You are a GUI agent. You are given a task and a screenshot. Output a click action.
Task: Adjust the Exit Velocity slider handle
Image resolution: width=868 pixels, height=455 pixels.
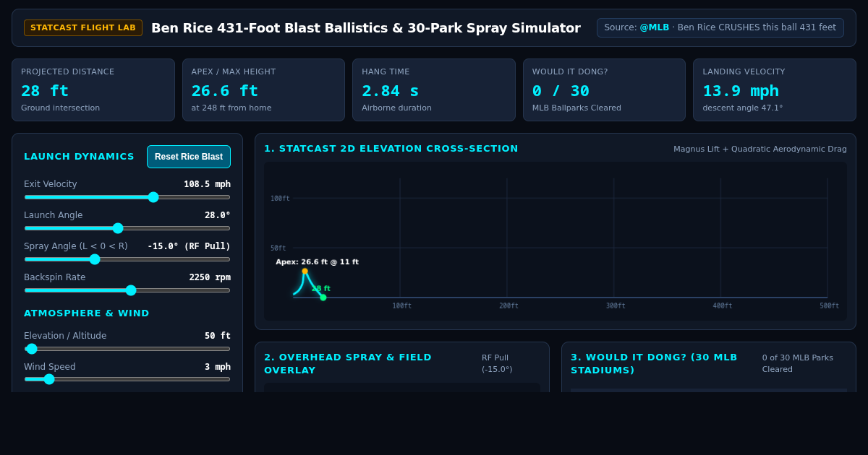pyautogui.click(x=153, y=197)
